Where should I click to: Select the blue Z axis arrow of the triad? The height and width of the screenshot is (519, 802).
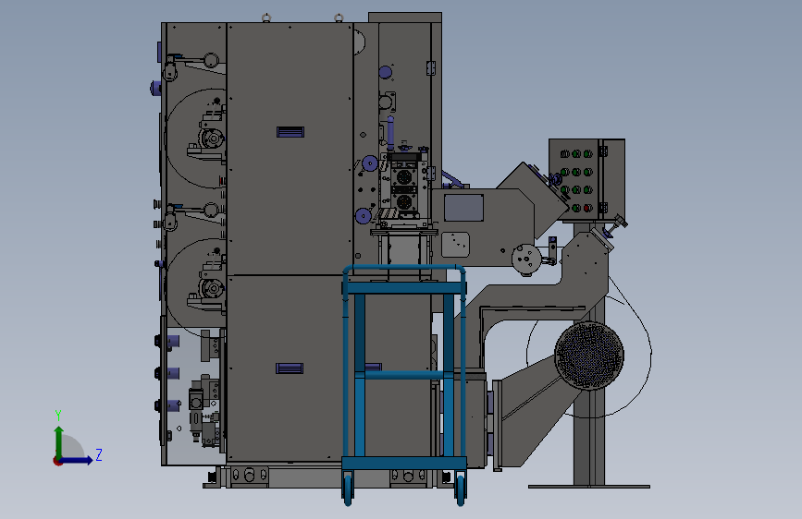click(x=77, y=460)
